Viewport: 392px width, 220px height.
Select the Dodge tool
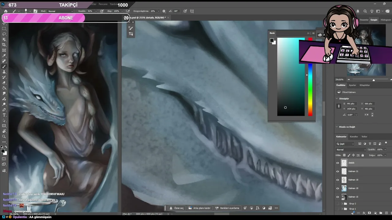pyautogui.click(x=4, y=104)
